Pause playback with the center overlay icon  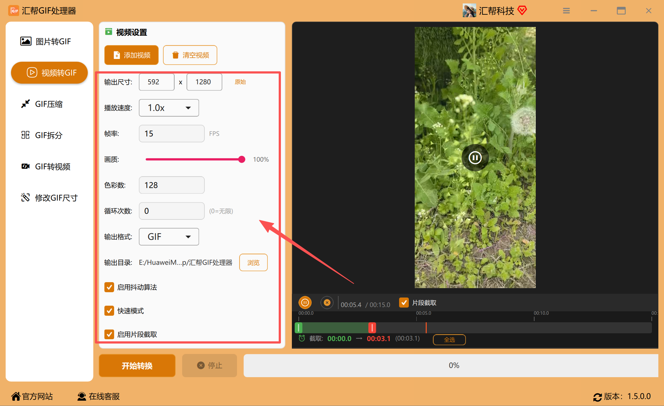pyautogui.click(x=475, y=158)
